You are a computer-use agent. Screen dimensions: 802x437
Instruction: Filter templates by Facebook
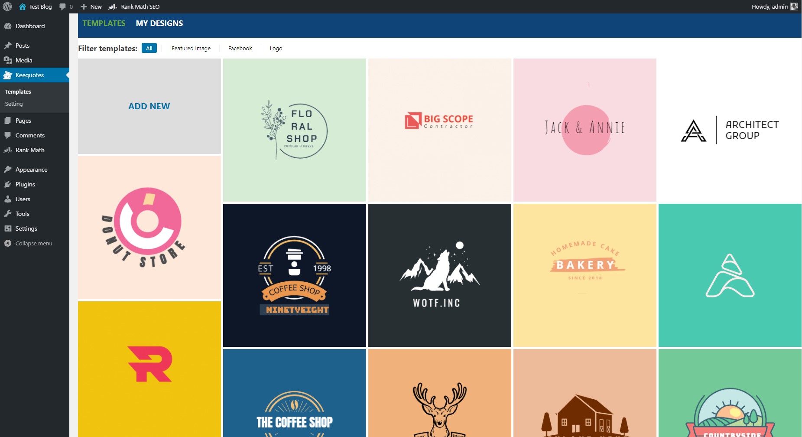pyautogui.click(x=240, y=48)
